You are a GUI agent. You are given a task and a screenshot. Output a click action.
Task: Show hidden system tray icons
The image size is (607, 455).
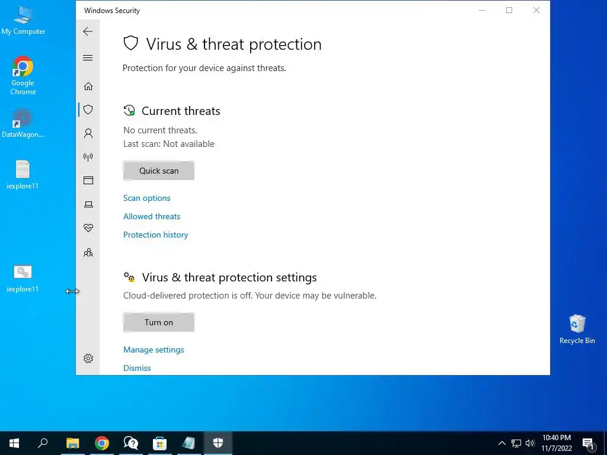click(501, 443)
